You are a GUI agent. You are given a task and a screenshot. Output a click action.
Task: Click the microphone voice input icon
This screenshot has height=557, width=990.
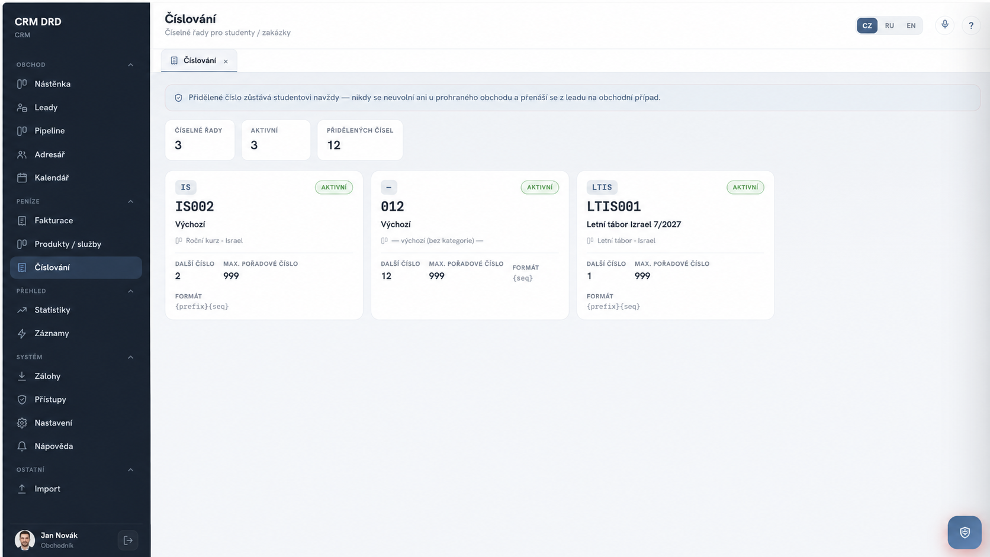point(945,25)
